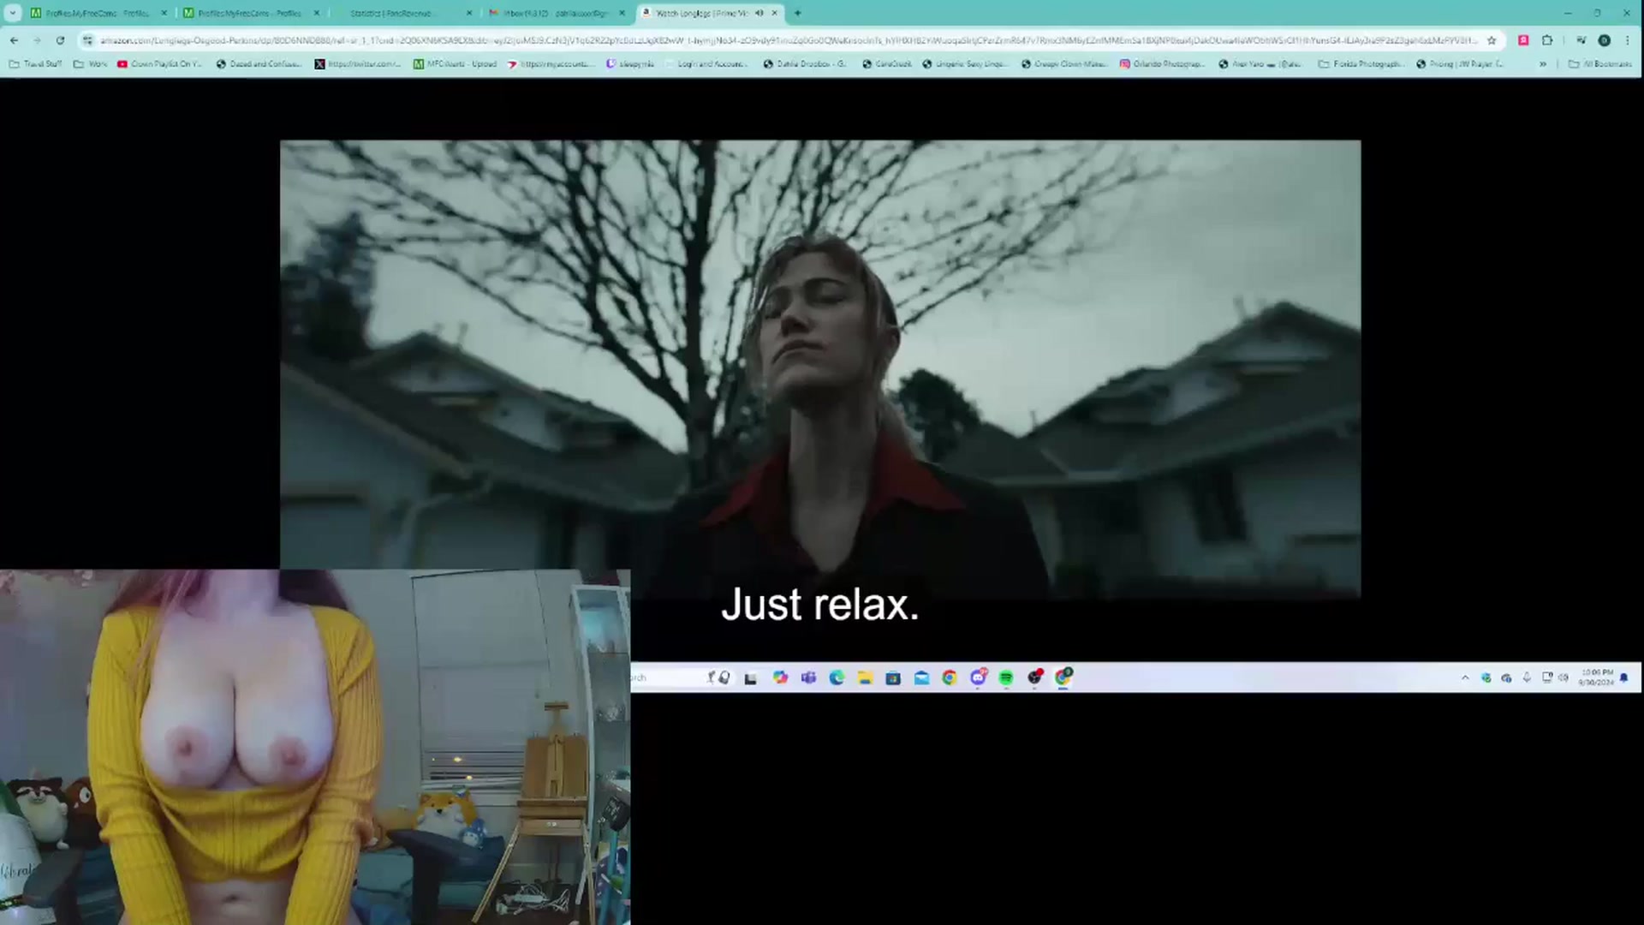This screenshot has height=925, width=1644.
Task: Open the Orlando Photography Instagram bookmark
Action: pyautogui.click(x=1163, y=64)
